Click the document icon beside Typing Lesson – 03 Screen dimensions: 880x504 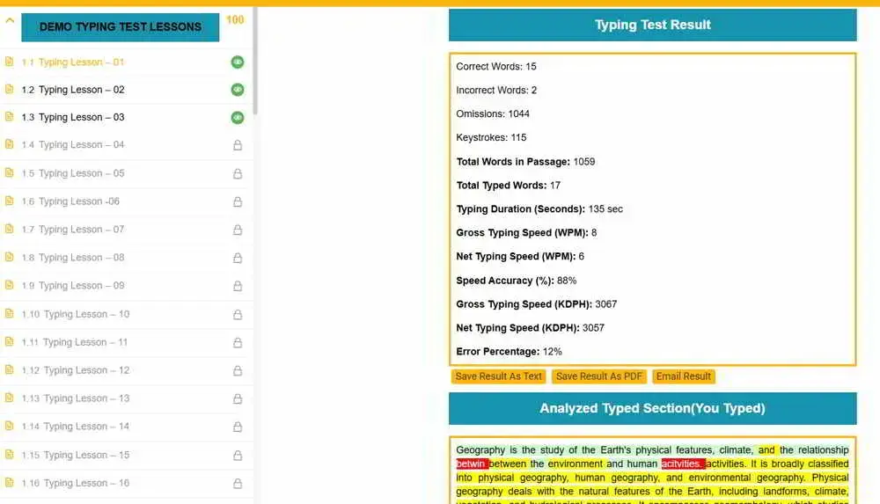point(10,117)
